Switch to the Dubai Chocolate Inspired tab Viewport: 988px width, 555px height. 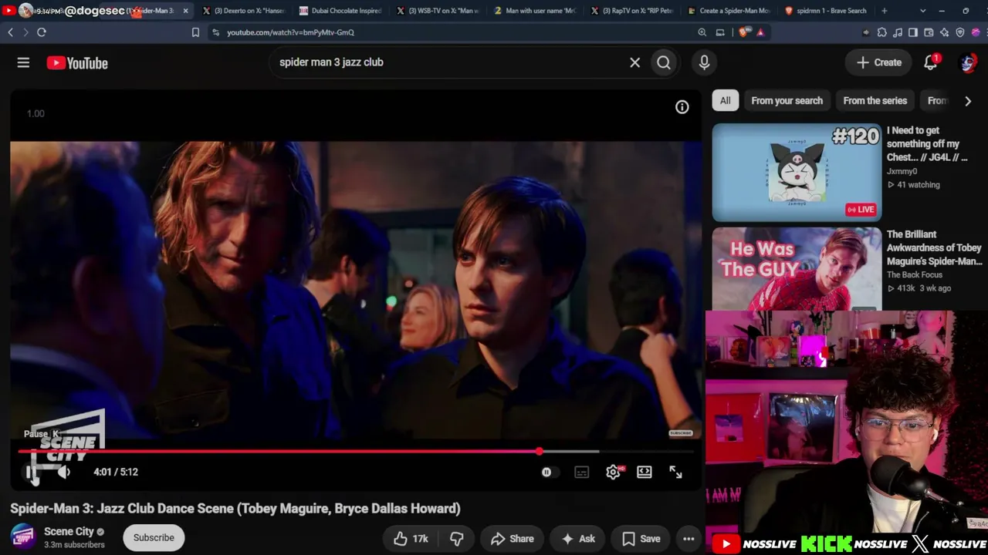pos(341,11)
